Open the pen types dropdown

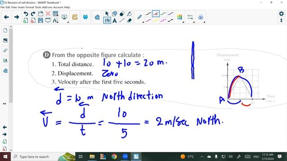139,17
